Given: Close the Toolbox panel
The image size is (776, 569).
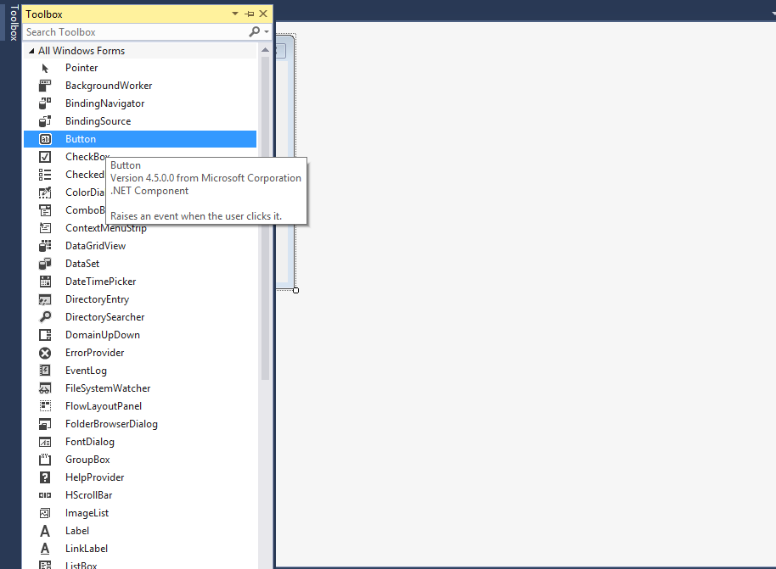Looking at the screenshot, I should 263,14.
